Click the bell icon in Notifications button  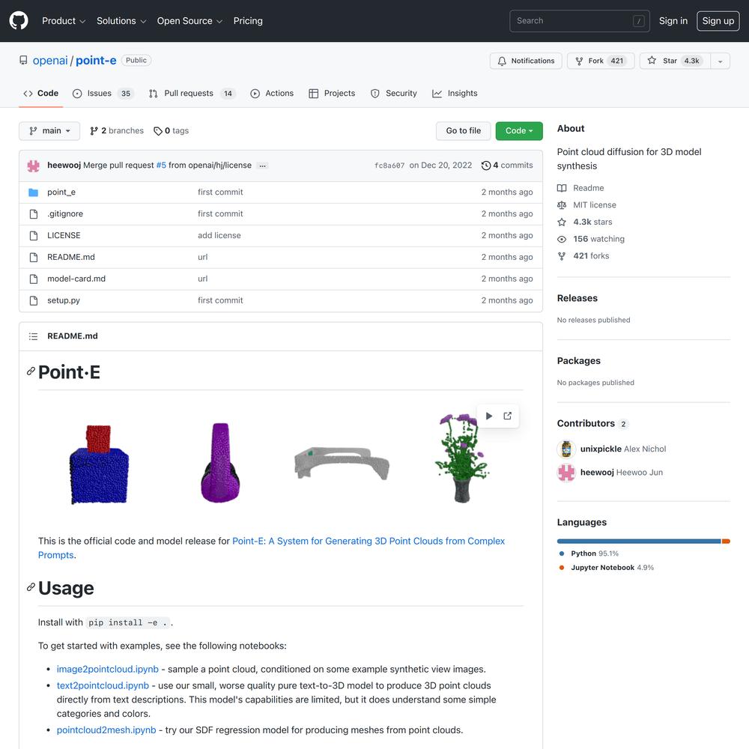[x=502, y=61]
